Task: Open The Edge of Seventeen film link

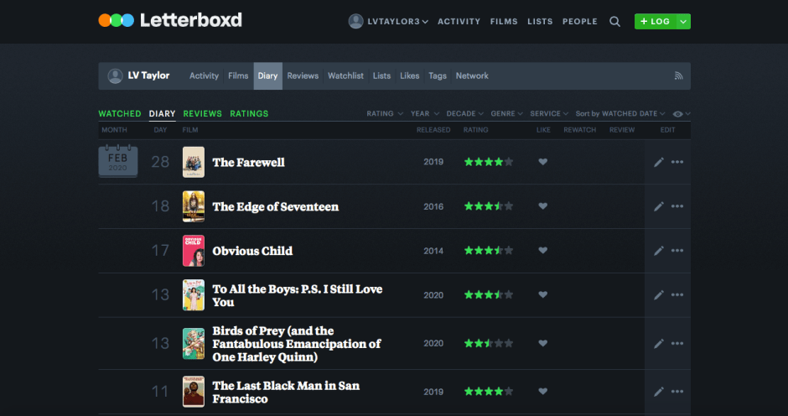Action: [275, 206]
